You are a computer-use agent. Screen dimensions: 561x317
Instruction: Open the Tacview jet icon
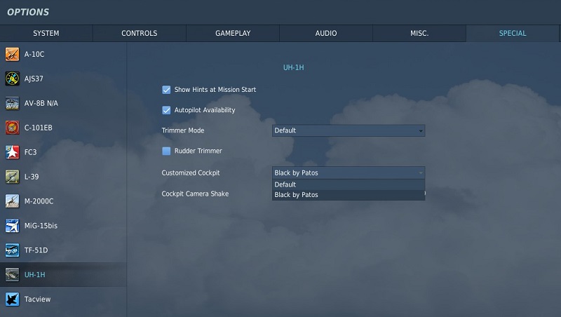pos(12,299)
